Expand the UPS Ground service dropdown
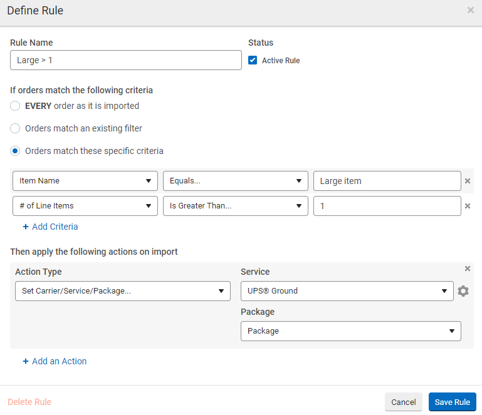Screen dimensions: 482x415 [x=347, y=291]
